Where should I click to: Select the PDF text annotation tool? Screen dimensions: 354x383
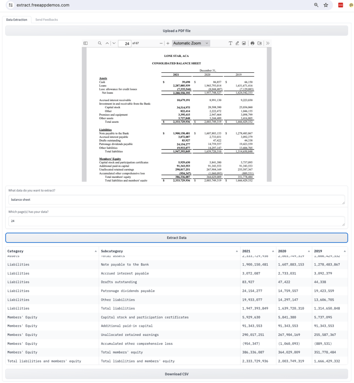pos(231,43)
